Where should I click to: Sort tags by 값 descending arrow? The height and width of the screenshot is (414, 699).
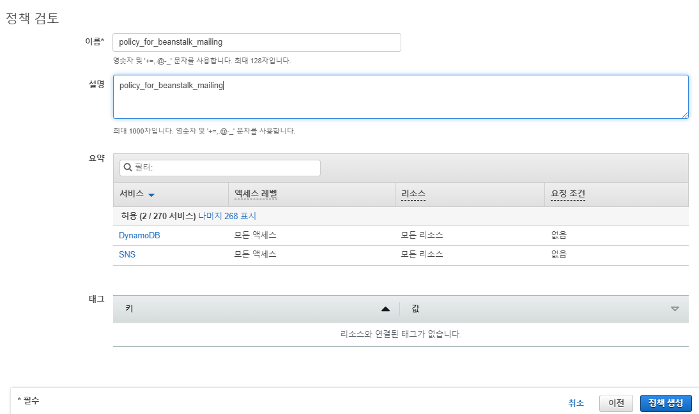click(x=675, y=309)
